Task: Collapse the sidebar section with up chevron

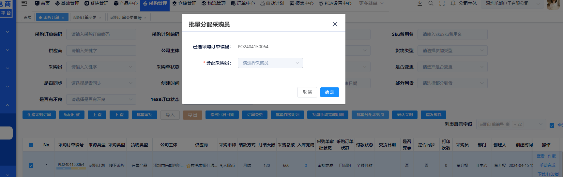Action: coord(8,105)
